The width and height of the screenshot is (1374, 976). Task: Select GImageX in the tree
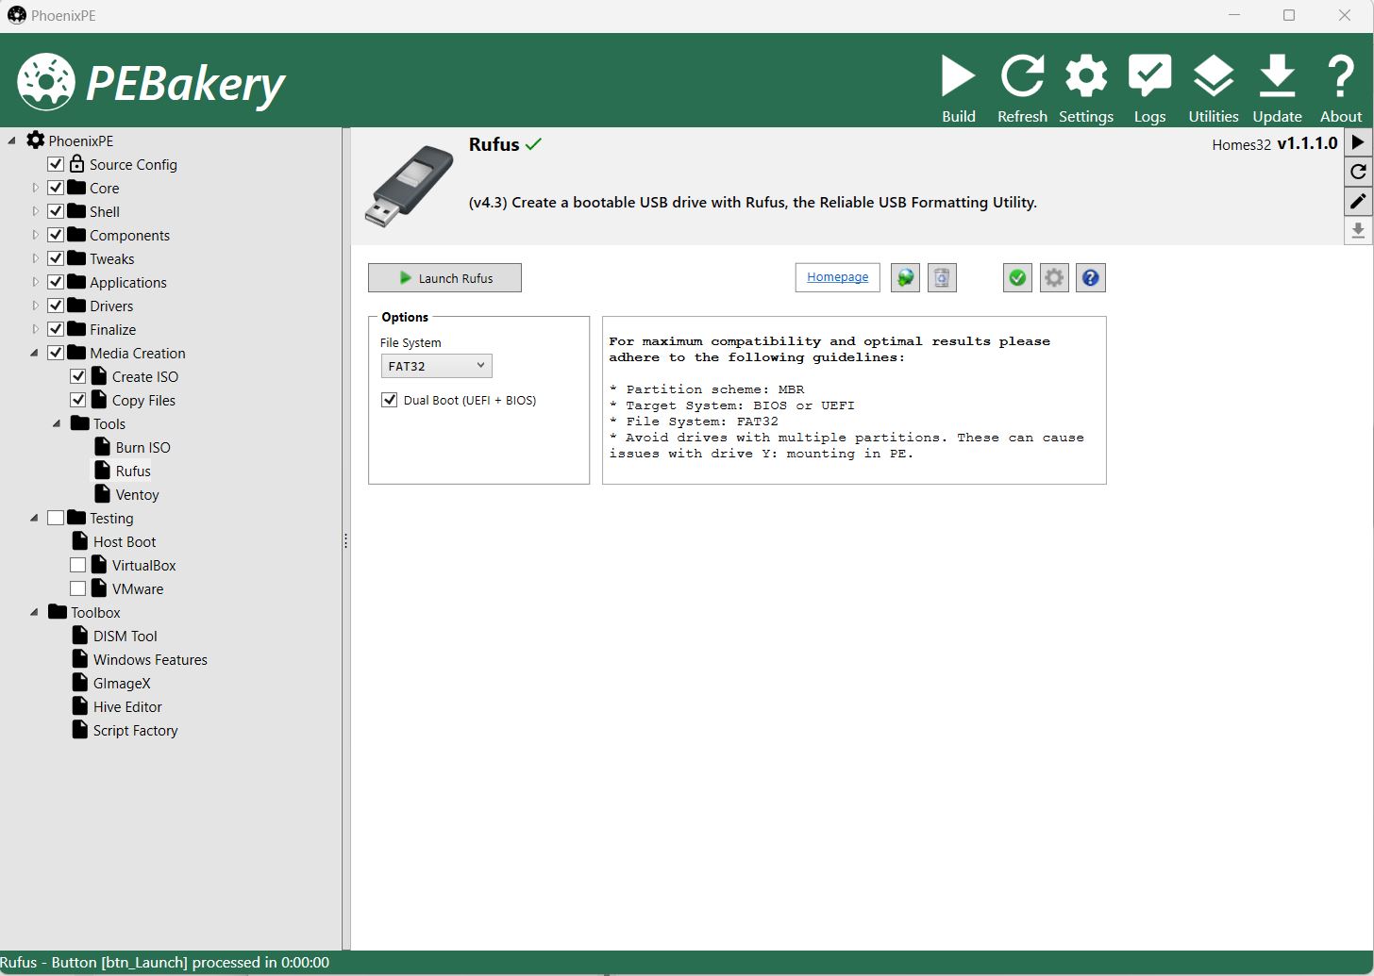[x=122, y=683]
